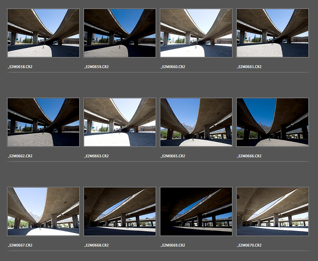The width and height of the screenshot is (318, 261).
Task: Pick the thumbnail for _E2M0660.CR2
Action: (196, 33)
